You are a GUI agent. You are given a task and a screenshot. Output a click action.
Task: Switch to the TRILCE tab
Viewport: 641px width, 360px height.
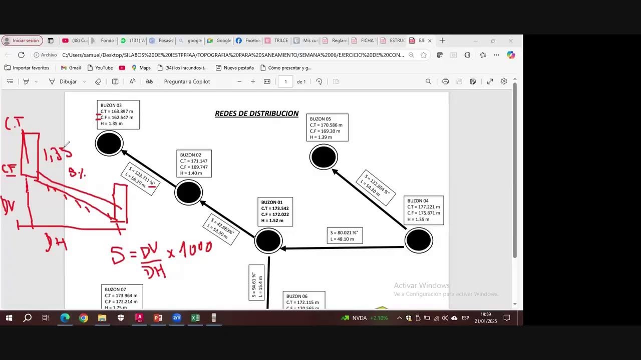pos(276,40)
